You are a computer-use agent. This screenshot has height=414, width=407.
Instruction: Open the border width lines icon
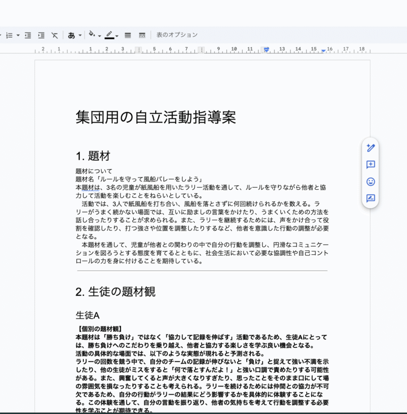click(x=128, y=35)
